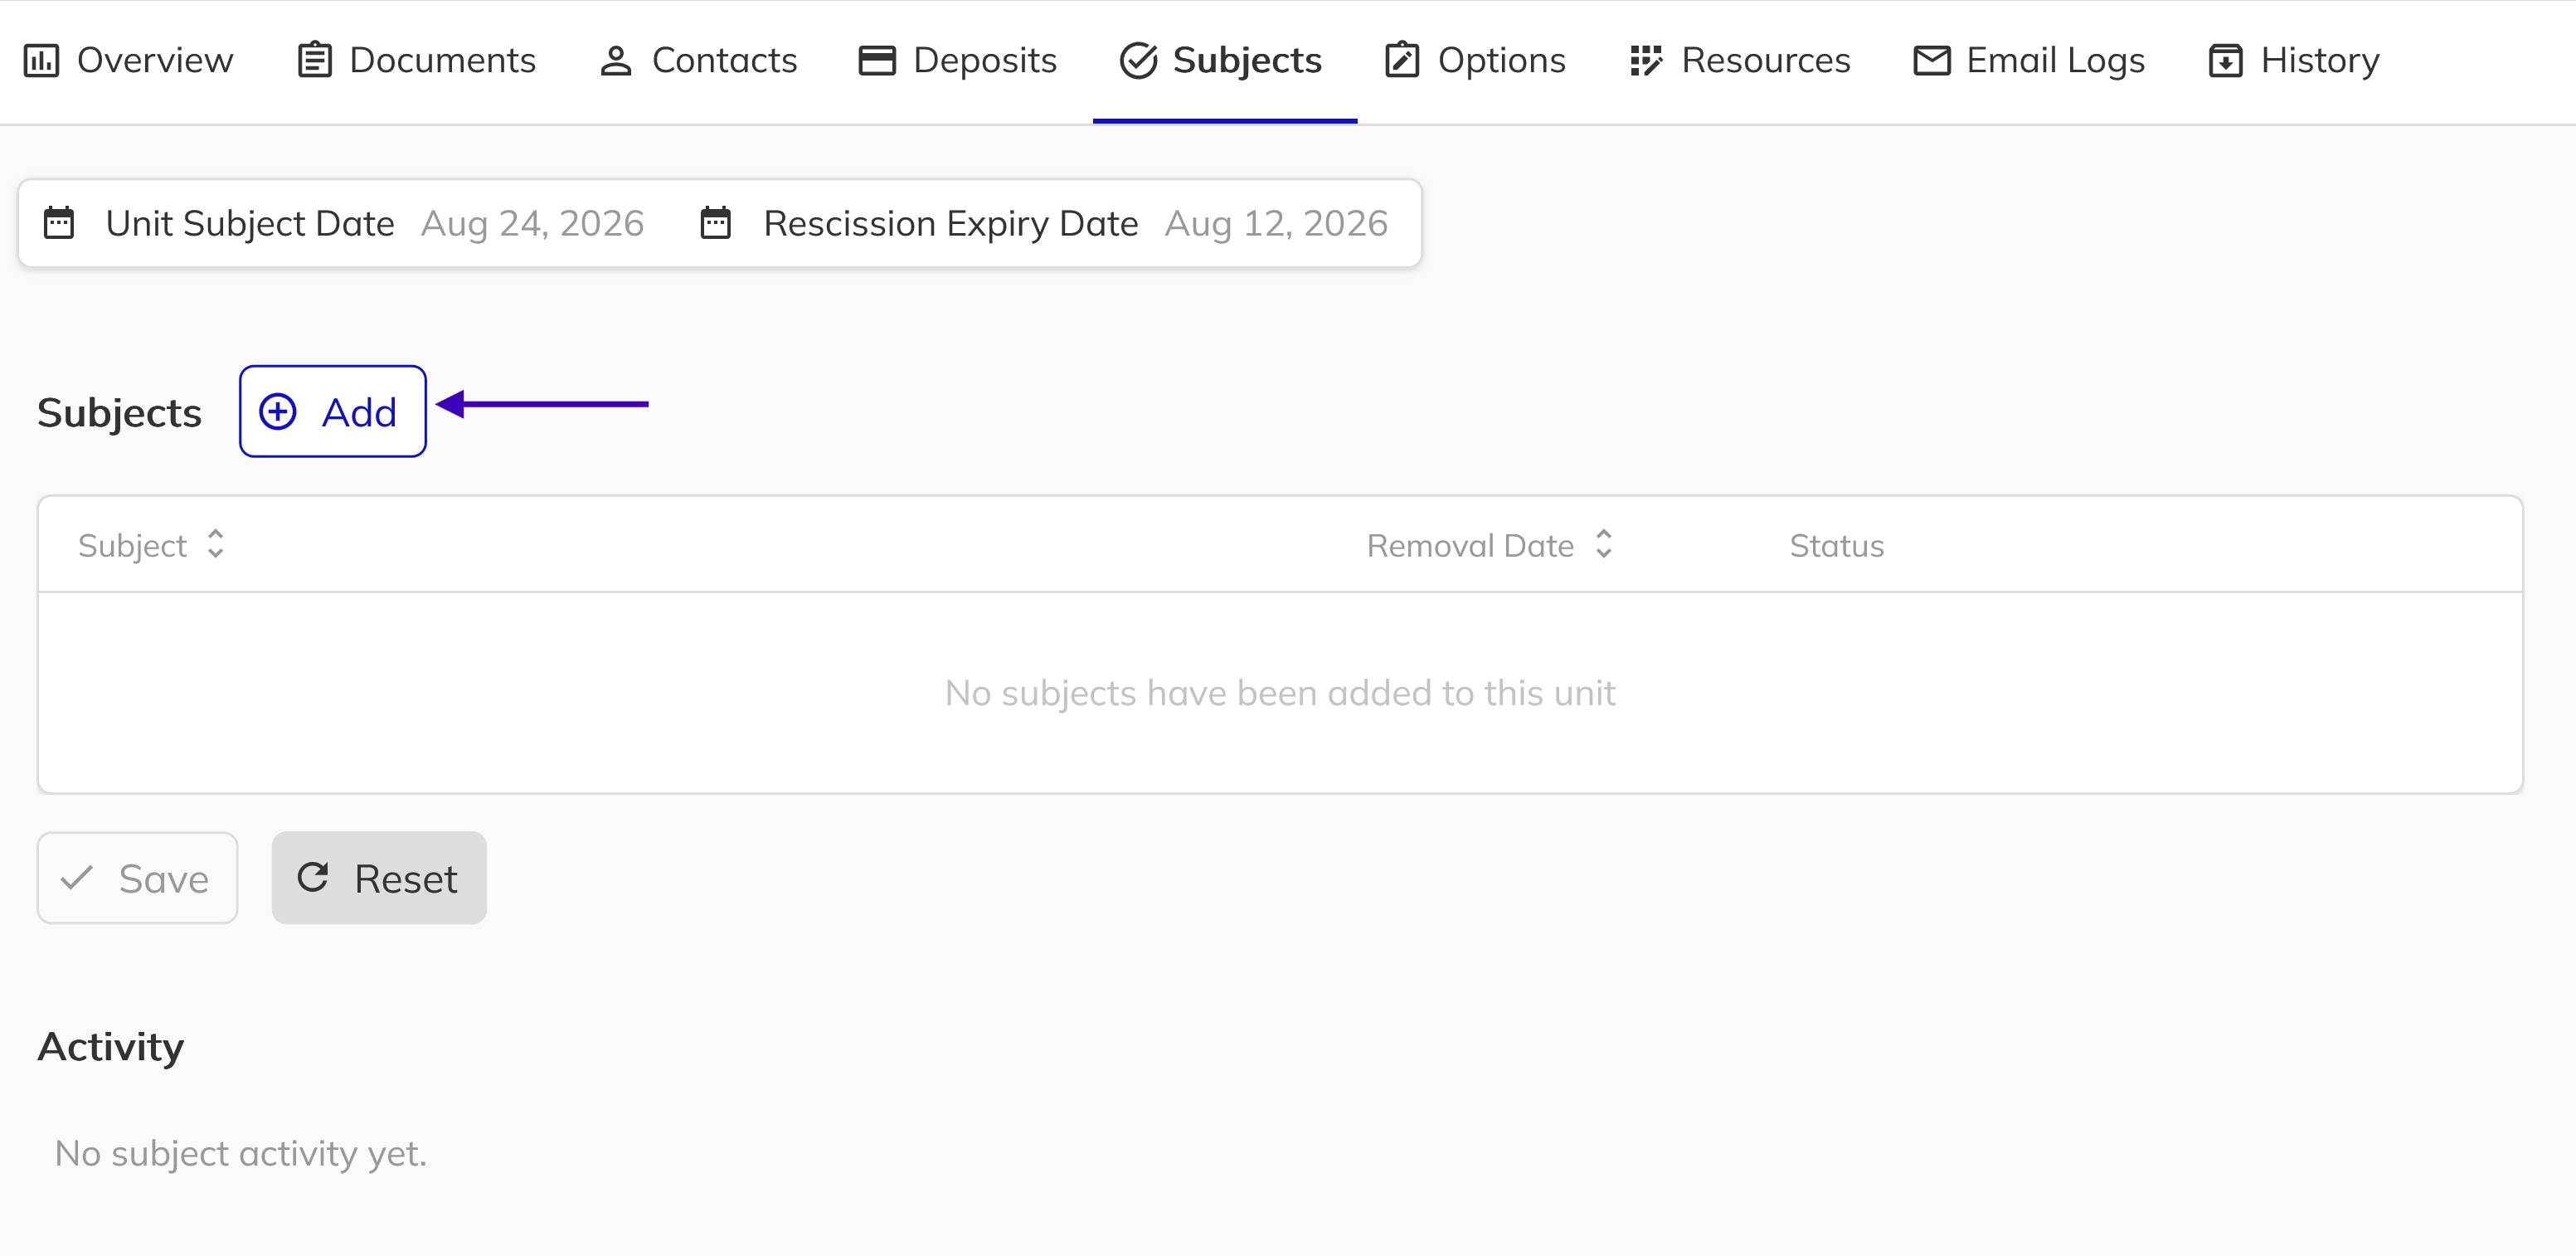This screenshot has height=1256, width=2576.
Task: Click the History archive icon
Action: tap(2225, 61)
